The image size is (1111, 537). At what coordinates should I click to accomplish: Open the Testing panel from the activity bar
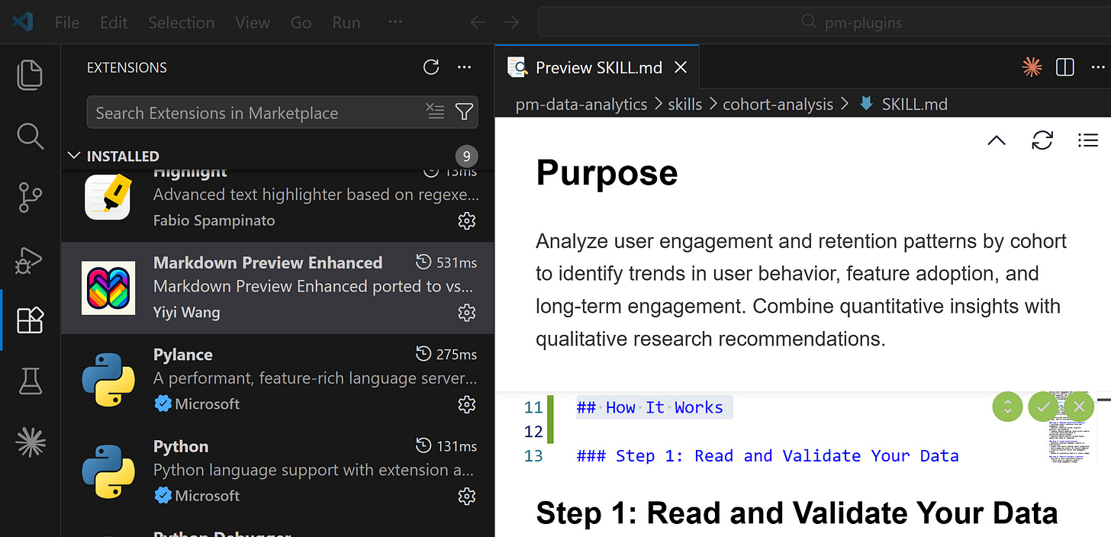[29, 381]
